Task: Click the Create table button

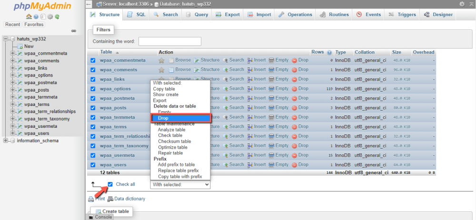Action: (112, 211)
